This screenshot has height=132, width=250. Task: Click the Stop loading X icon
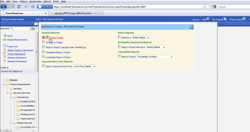[26, 7]
